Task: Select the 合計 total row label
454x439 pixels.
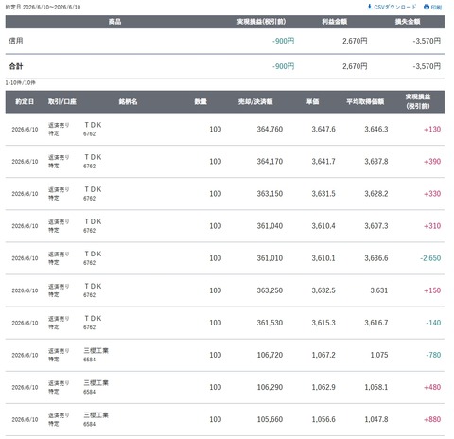Action: (16, 66)
